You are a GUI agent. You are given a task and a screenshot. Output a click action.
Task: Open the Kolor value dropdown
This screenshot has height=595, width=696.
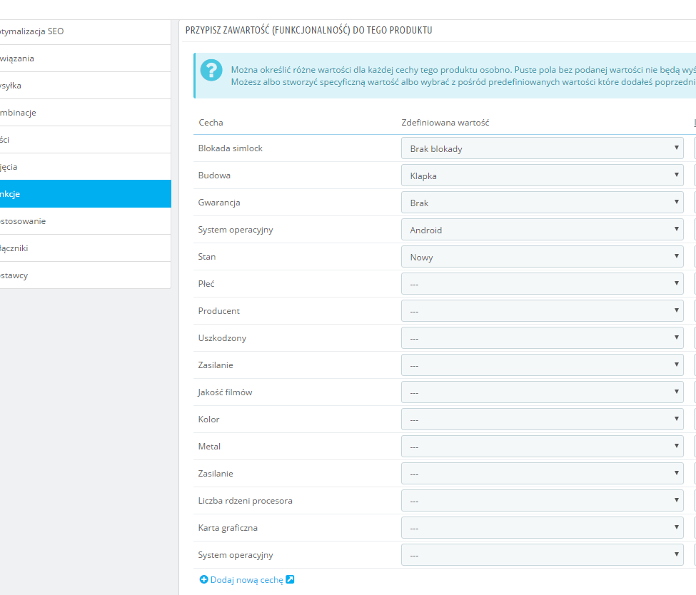[543, 419]
